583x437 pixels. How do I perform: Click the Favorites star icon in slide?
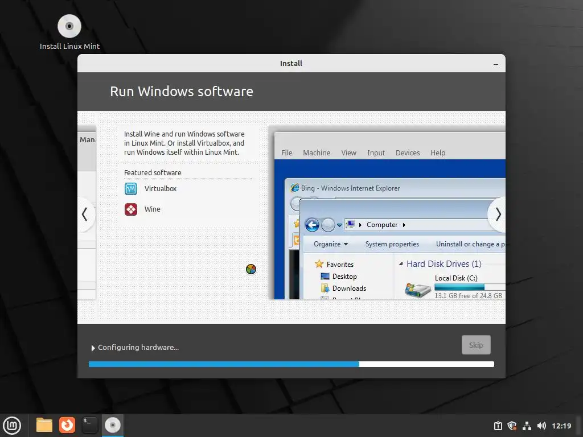[x=319, y=264]
